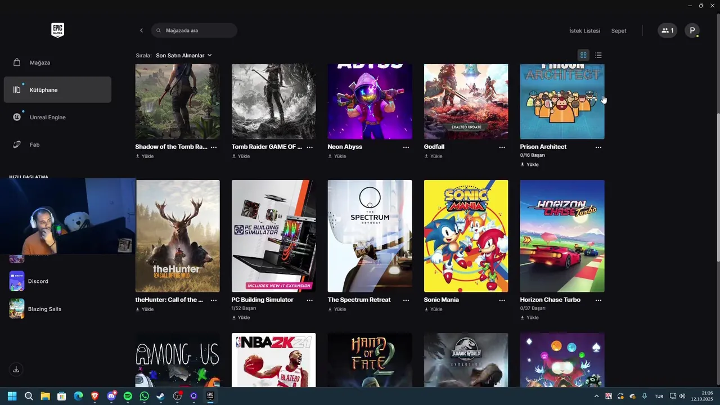Open options for theHunter: Call of the Wild
Screen dimensions: 720x405
pos(214,300)
